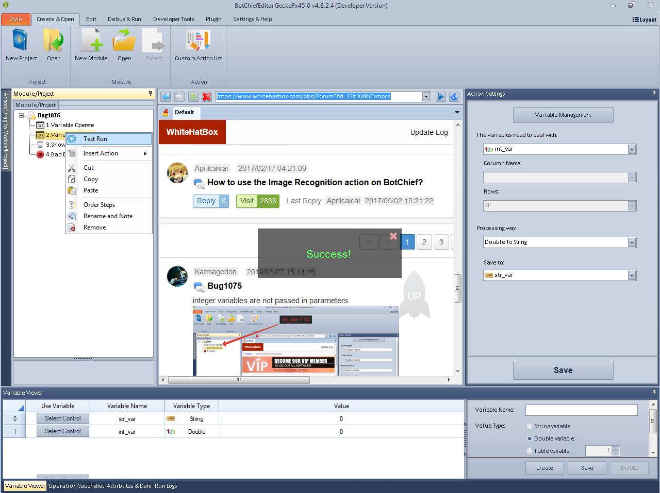Collapse the Bug1076 tree node
This screenshot has width=660, height=493.
click(22, 115)
